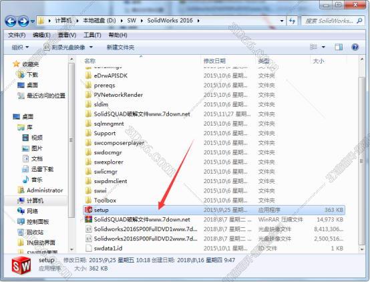Open 视频 library
Viewport: 370px width, 282px height.
[x=33, y=138]
